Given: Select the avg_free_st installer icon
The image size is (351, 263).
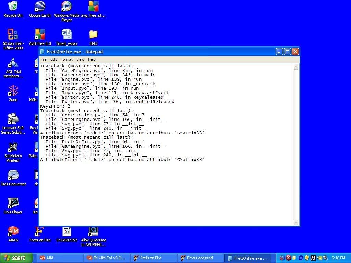Looking at the screenshot, I should (x=93, y=9).
